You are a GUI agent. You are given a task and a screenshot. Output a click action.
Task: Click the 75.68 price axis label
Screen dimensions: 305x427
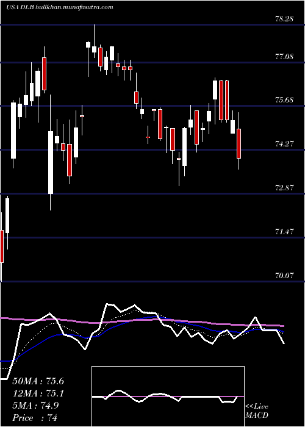[x=285, y=100]
